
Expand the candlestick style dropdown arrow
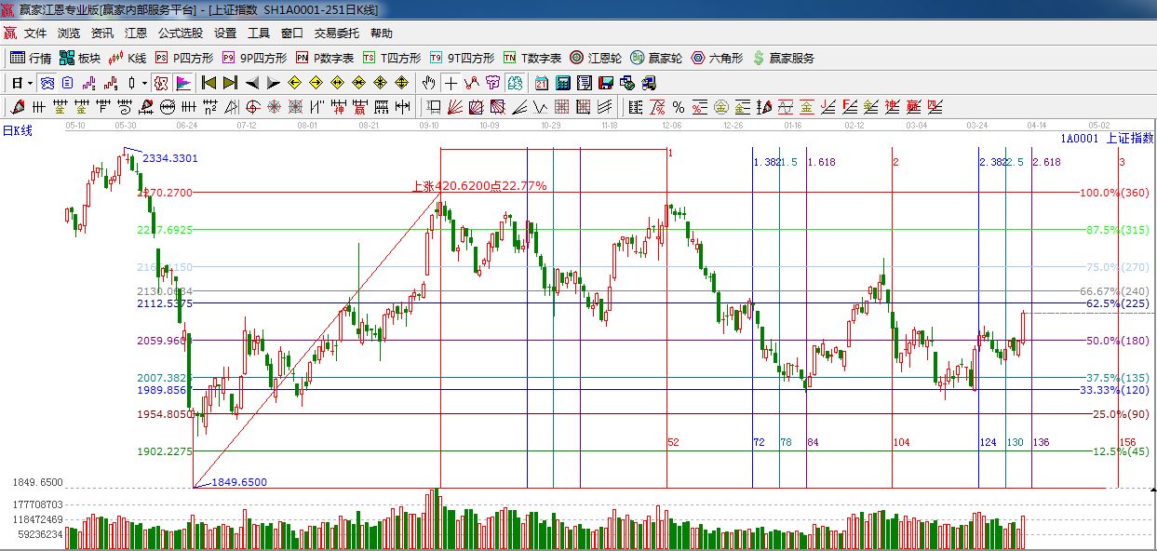144,83
